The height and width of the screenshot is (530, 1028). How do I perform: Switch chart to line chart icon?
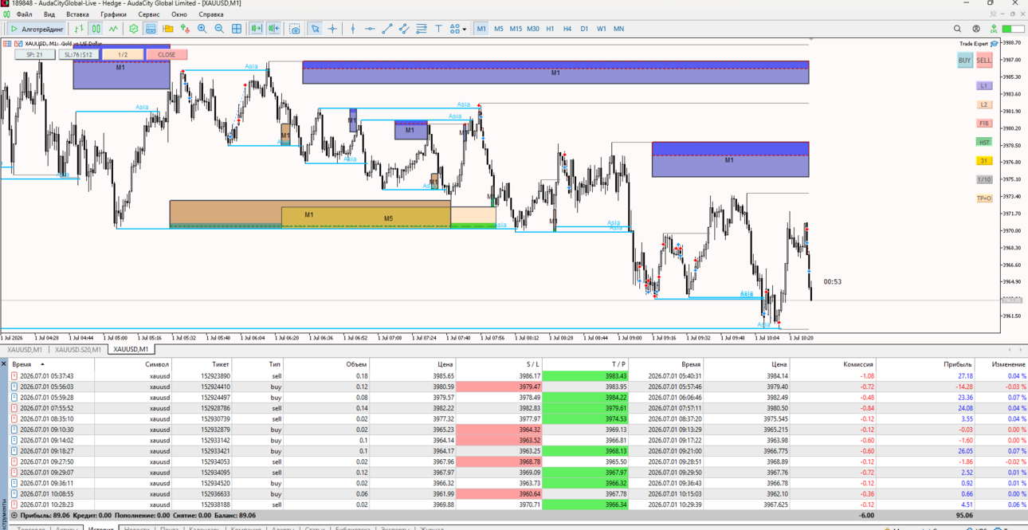click(x=113, y=29)
